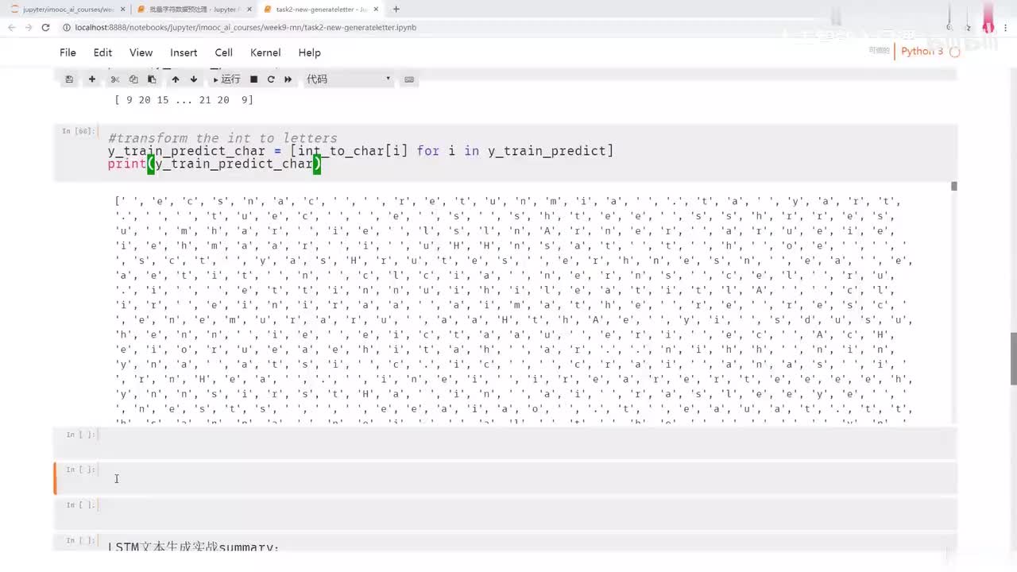
Task: Click inside the highlighted empty code cell
Action: point(528,477)
